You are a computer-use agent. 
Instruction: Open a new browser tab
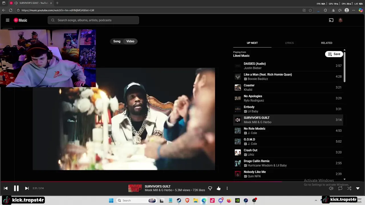(x=57, y=3)
